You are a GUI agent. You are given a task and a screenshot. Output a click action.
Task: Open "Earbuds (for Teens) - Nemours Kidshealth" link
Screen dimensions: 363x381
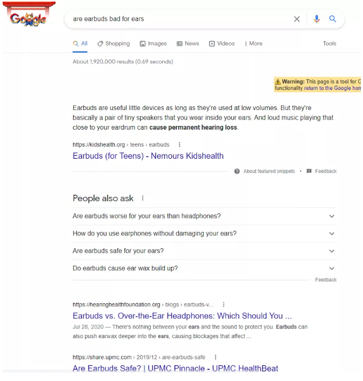point(148,156)
